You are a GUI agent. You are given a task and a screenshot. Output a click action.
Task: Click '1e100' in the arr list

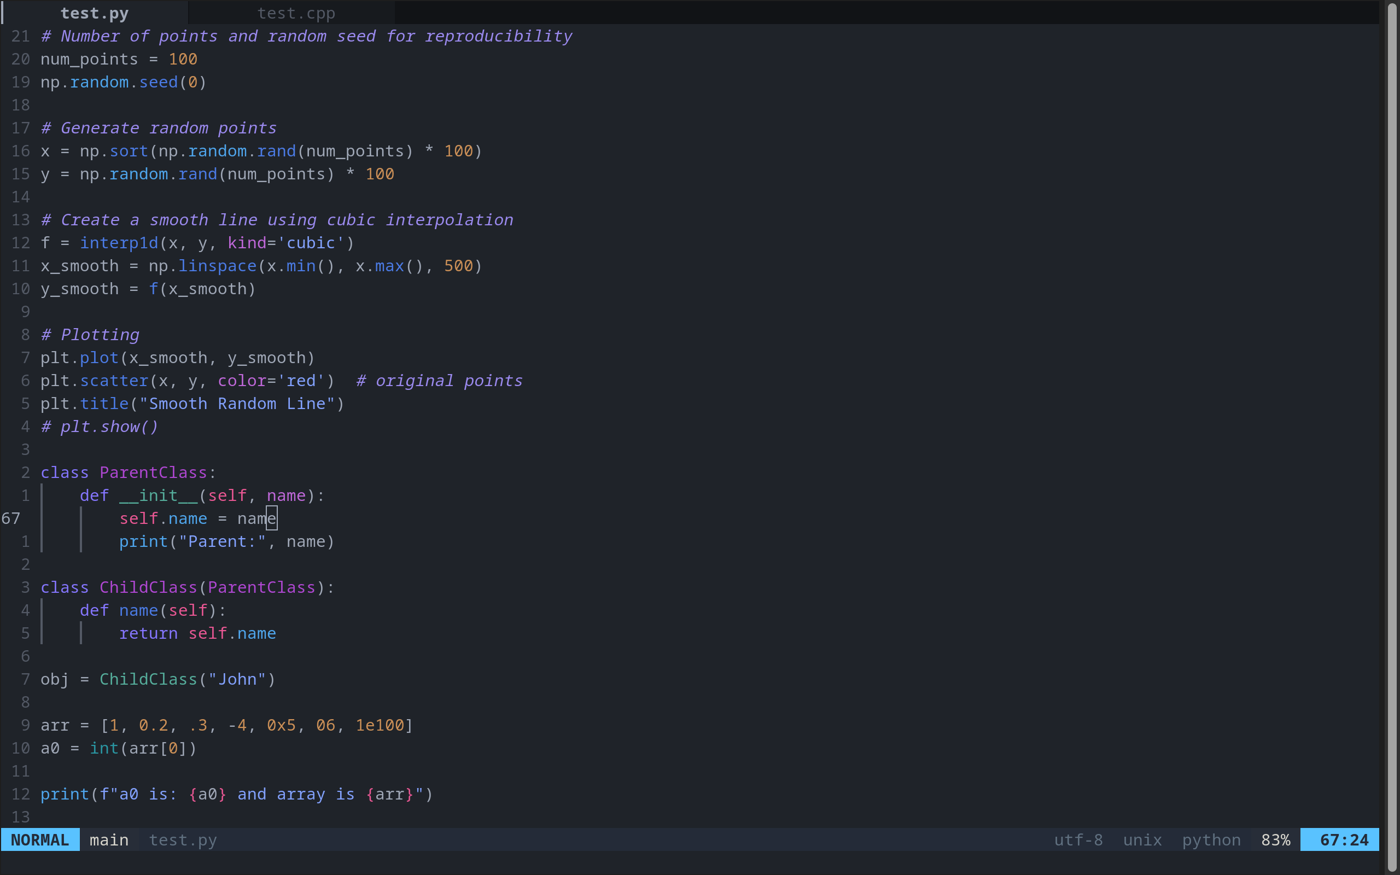[x=380, y=725]
